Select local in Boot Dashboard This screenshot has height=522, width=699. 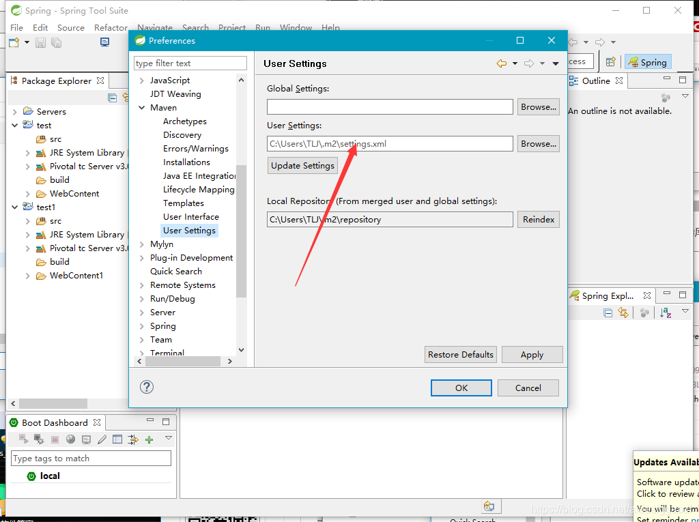[x=49, y=476]
